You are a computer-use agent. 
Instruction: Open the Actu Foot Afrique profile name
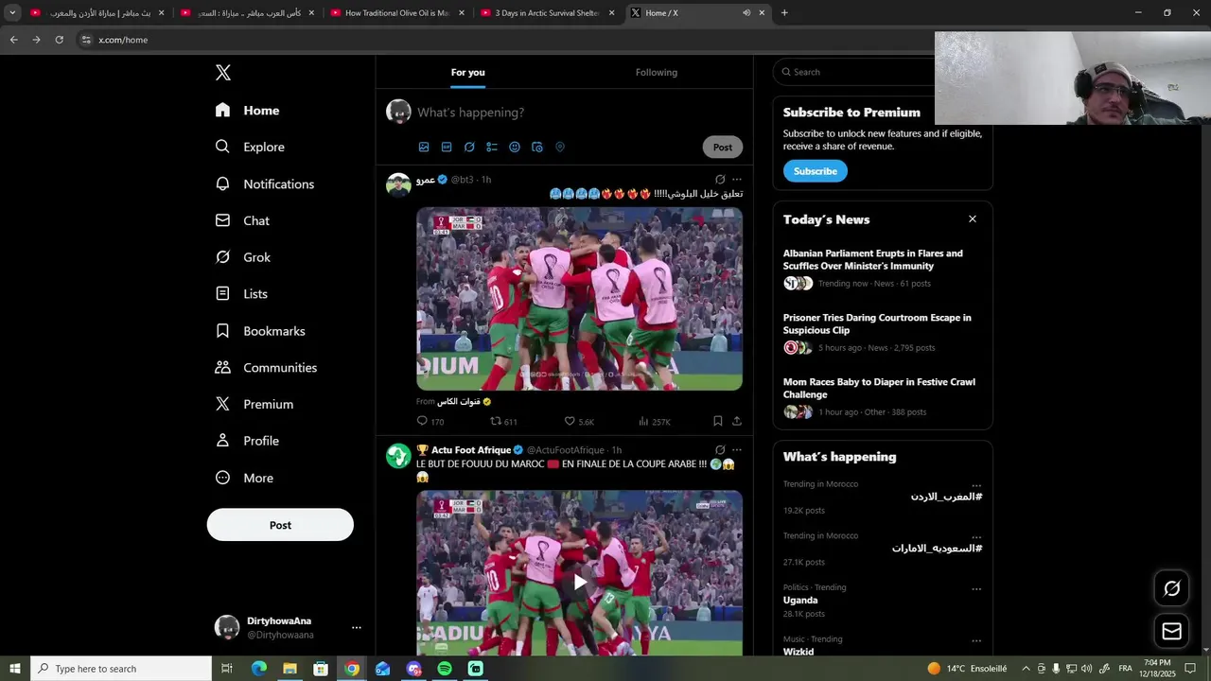(470, 450)
